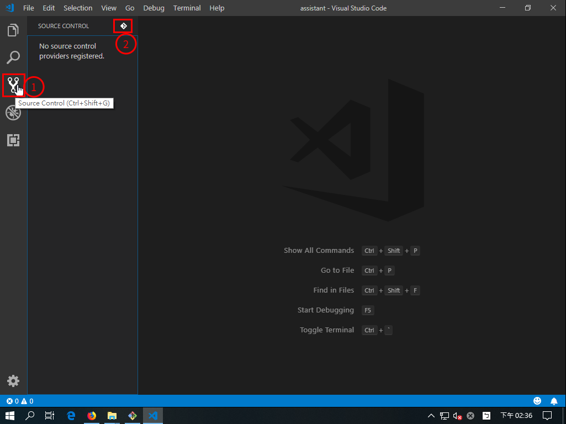566x424 pixels.
Task: Open the Debug view in activity bar
Action: point(13,113)
